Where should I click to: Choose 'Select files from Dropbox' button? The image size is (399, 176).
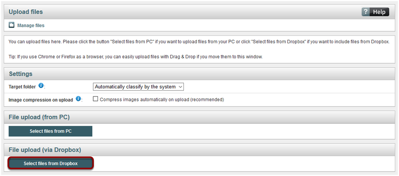(x=51, y=163)
